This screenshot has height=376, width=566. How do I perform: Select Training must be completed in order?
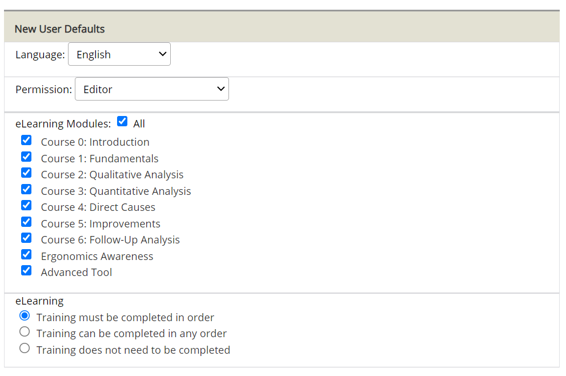25,315
